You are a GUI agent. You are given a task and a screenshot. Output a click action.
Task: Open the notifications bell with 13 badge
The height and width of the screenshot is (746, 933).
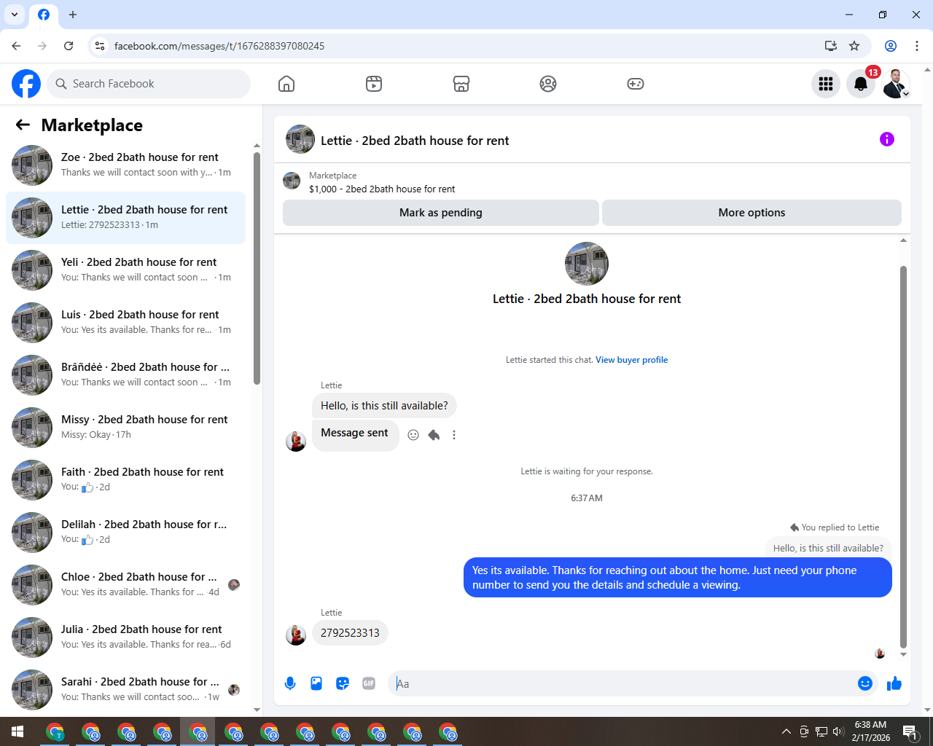(x=861, y=84)
